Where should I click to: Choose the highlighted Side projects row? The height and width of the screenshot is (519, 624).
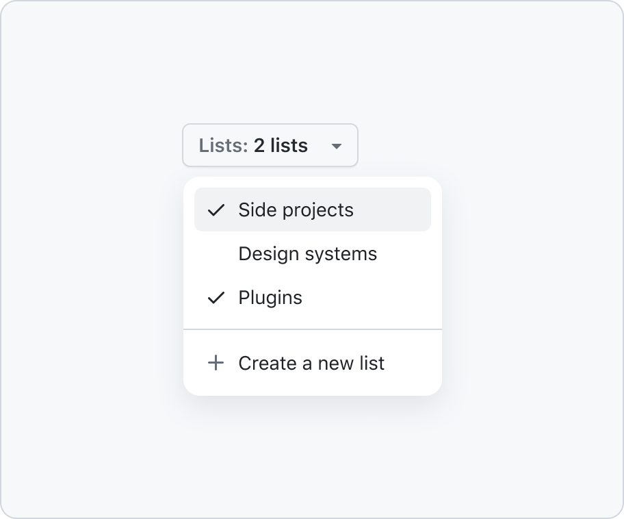pyautogui.click(x=313, y=210)
